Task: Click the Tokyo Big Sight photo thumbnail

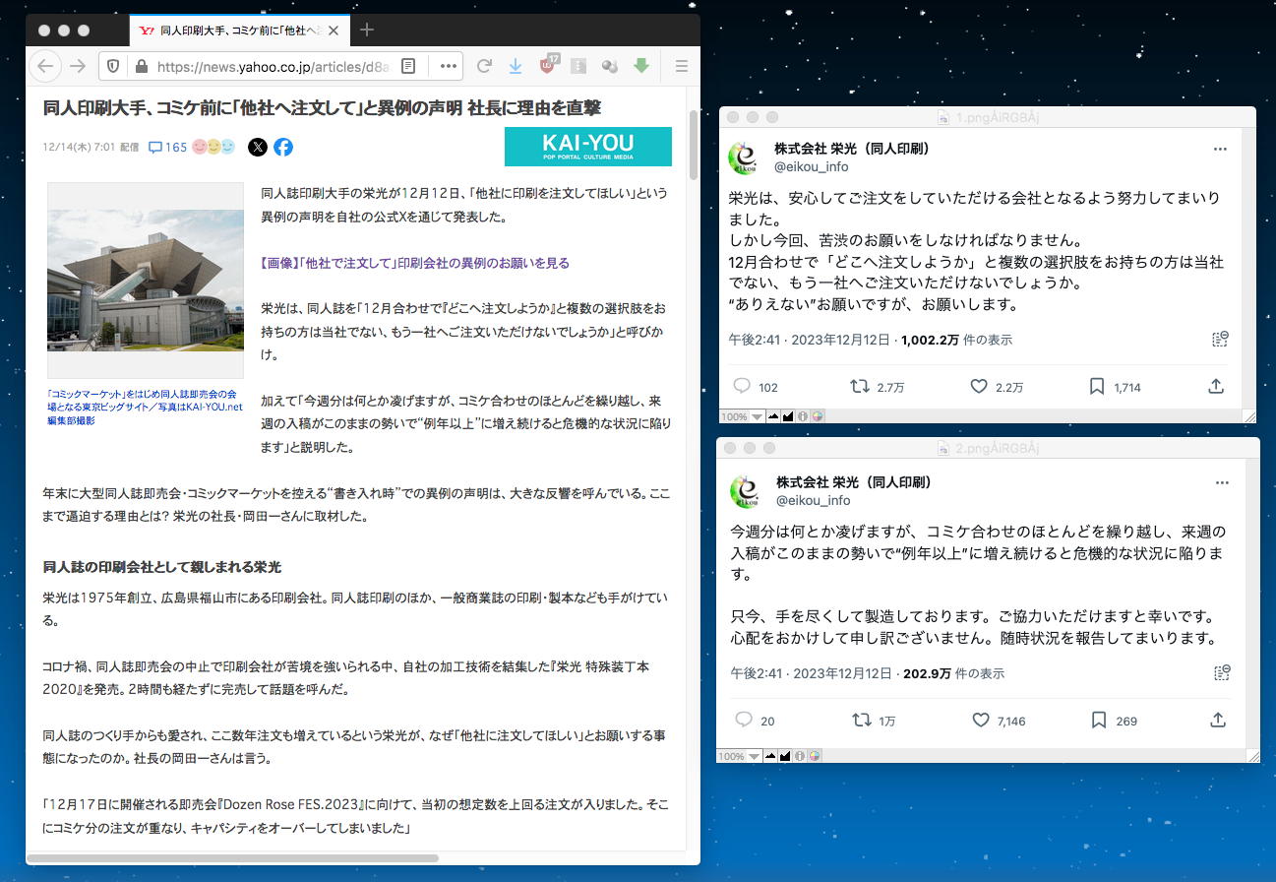Action: tap(146, 281)
